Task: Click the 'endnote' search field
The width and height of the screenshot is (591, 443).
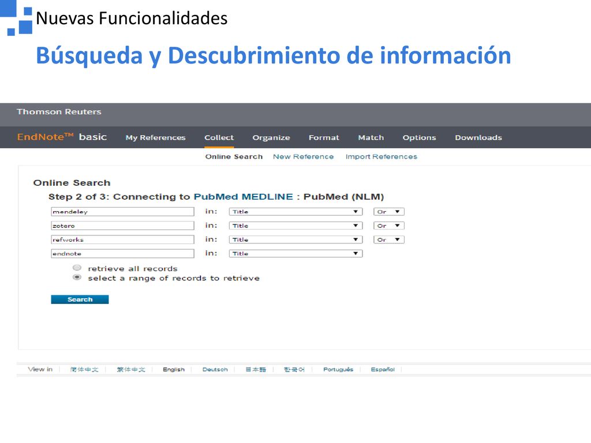Action: click(122, 254)
